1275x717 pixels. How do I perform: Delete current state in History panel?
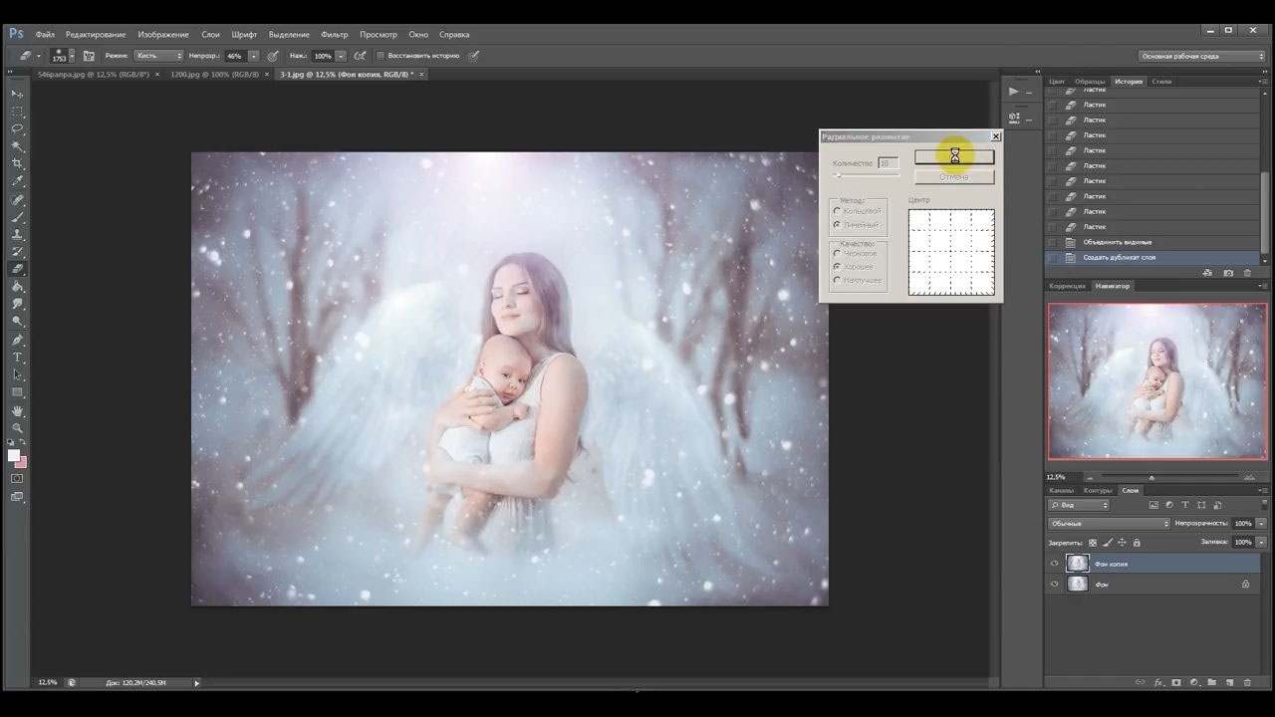pos(1247,273)
